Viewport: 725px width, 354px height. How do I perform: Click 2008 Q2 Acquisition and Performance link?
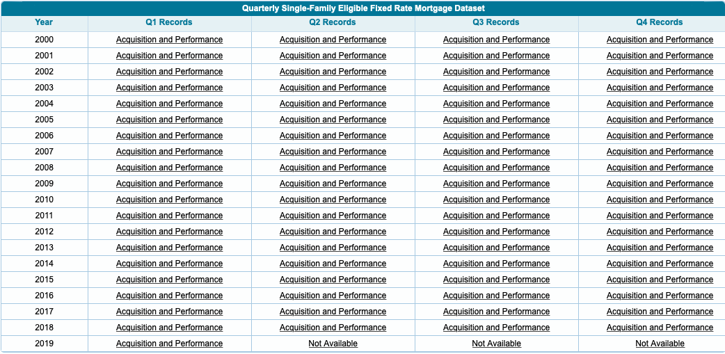click(x=333, y=168)
